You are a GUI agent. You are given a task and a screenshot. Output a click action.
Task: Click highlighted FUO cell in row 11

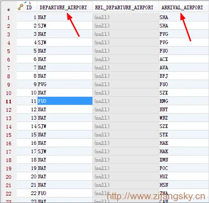(x=65, y=101)
